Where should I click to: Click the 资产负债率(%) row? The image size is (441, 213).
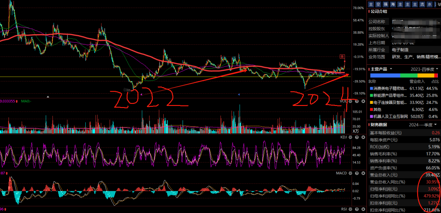(404, 168)
